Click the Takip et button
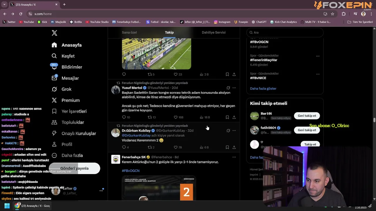This screenshot has width=376, height=211. (x=310, y=144)
